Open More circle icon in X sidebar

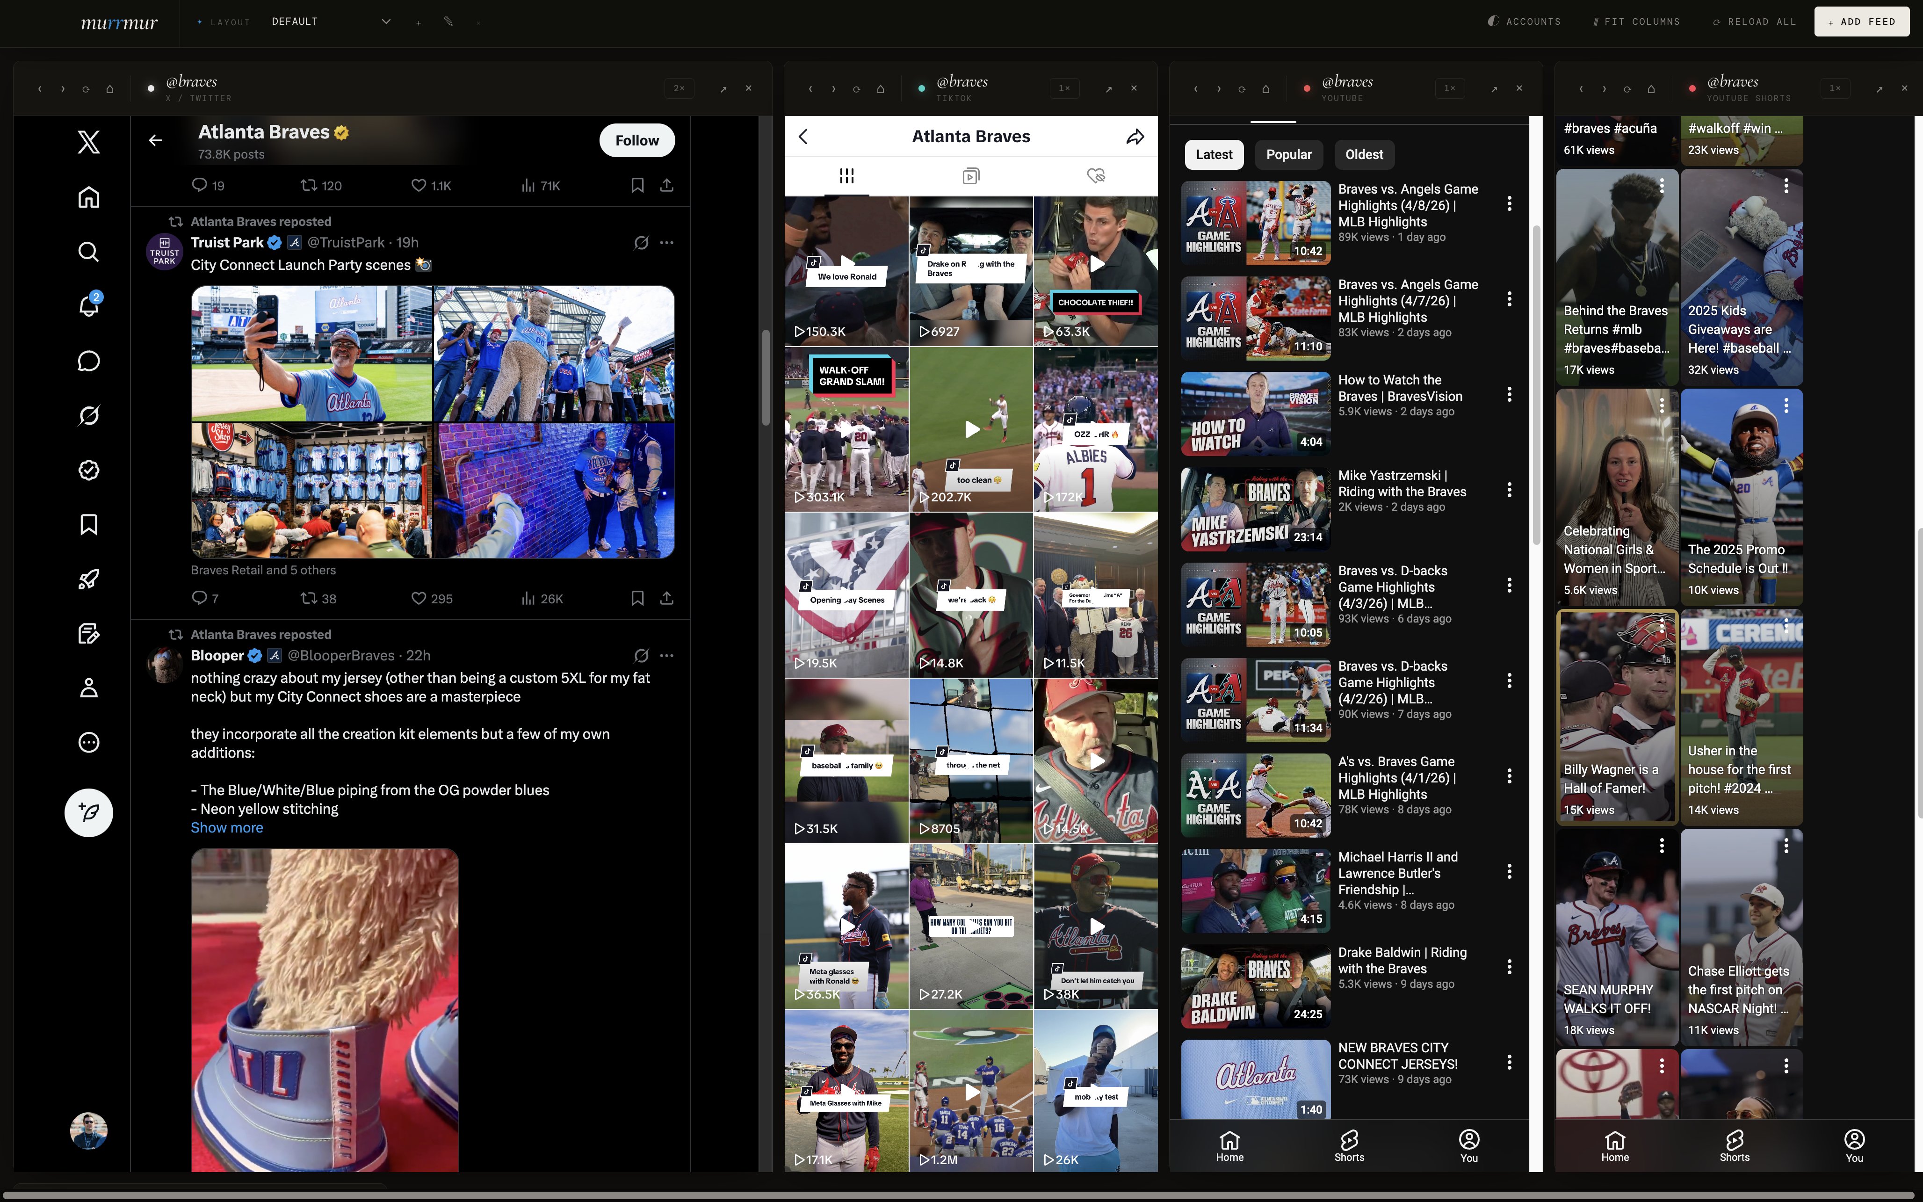[x=88, y=743]
